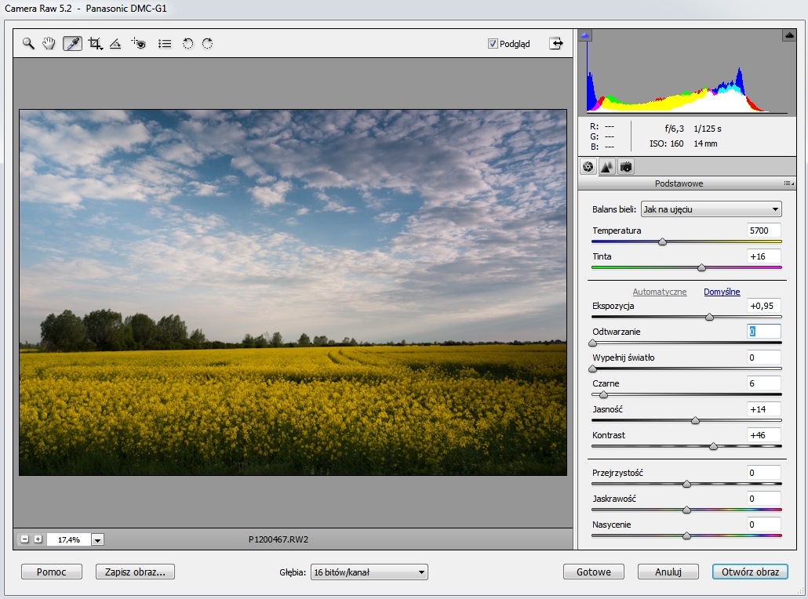Uncheck the Podgląd preview checkbox
This screenshot has width=808, height=599.
[x=493, y=44]
